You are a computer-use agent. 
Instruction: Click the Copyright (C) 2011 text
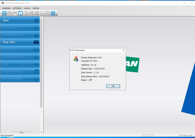point(89,61)
